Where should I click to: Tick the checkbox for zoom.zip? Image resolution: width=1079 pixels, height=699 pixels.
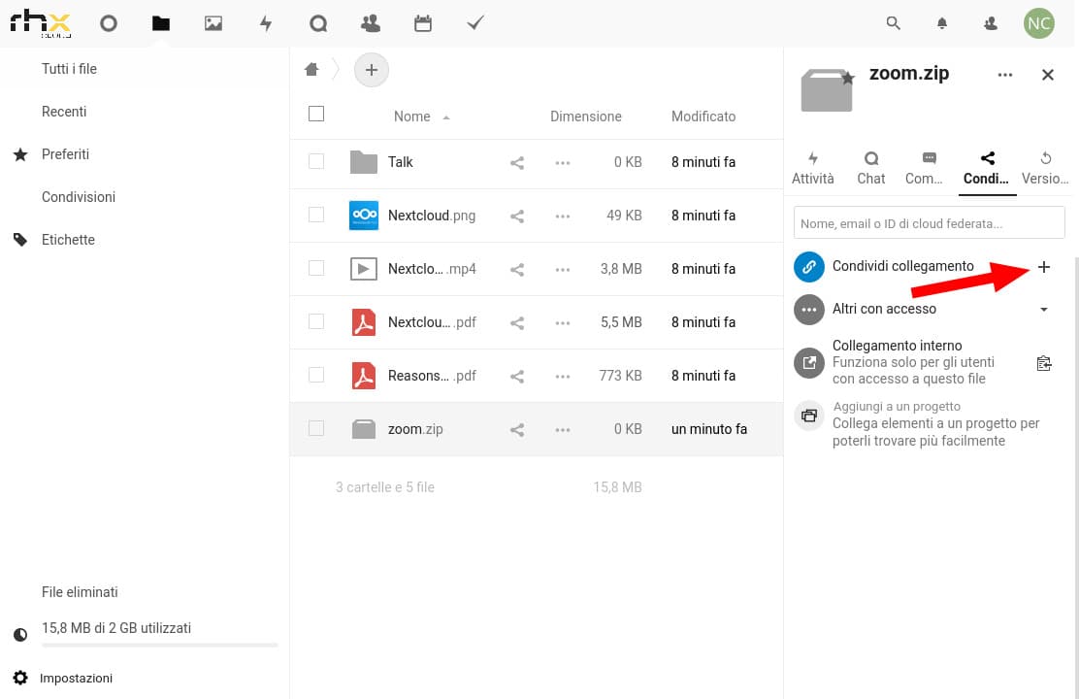click(x=316, y=428)
